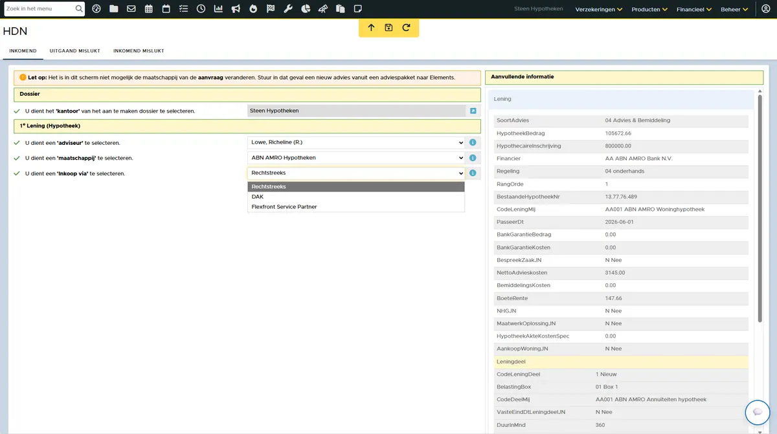Open the maatschappij dropdown ABN AMRO Hypotheken
The width and height of the screenshot is (777, 434).
(x=356, y=158)
